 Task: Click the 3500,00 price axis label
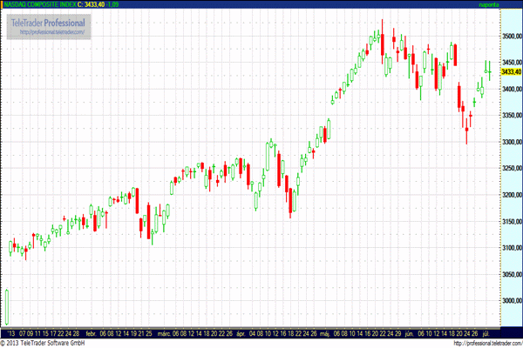[x=509, y=37]
